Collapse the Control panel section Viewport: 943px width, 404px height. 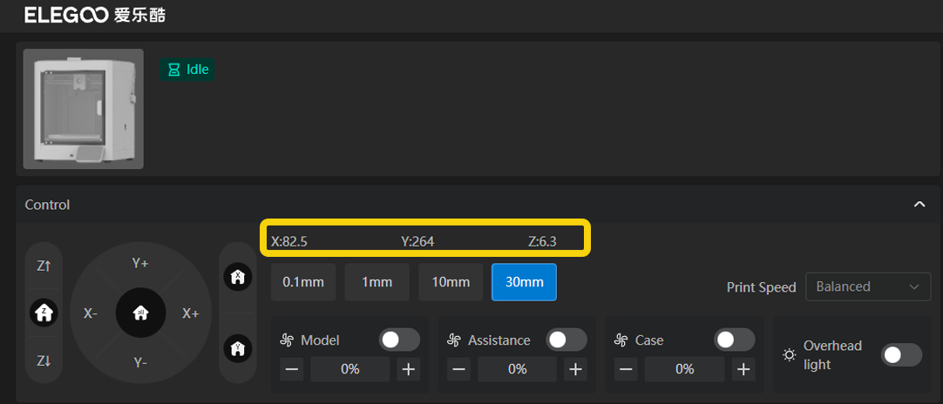919,205
